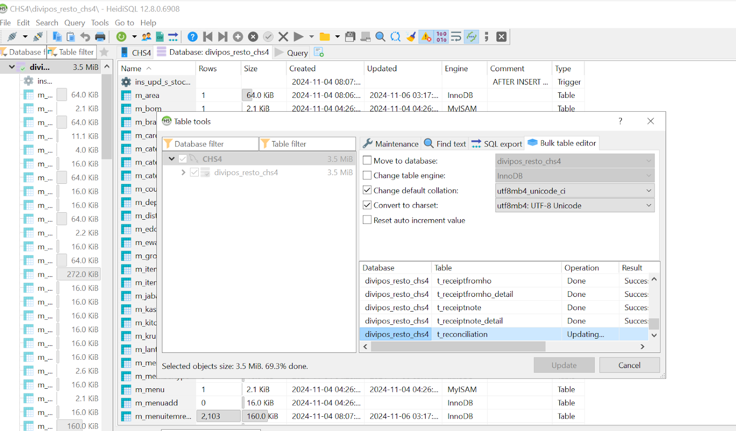Click the magnifier find text icon
This screenshot has width=736, height=431.
[380, 37]
